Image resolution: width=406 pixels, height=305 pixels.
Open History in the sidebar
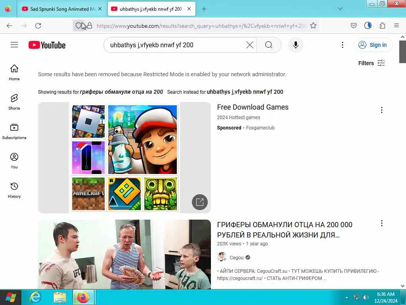(x=14, y=190)
